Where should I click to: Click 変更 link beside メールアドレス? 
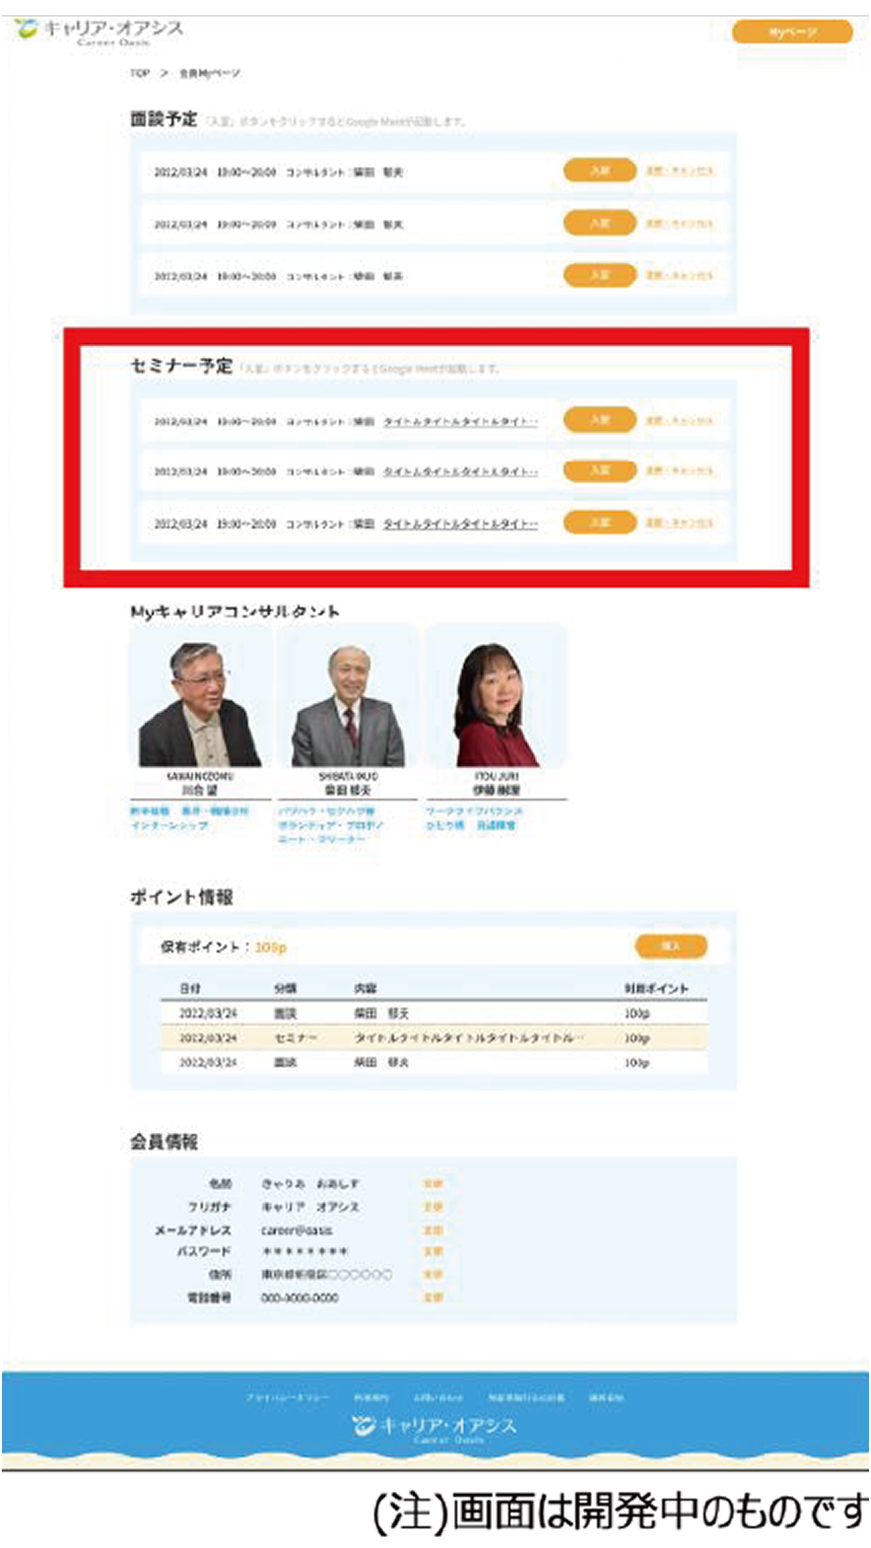coord(433,1231)
